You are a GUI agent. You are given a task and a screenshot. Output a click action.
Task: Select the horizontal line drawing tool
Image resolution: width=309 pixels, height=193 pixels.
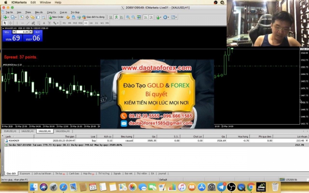coord(23,23)
